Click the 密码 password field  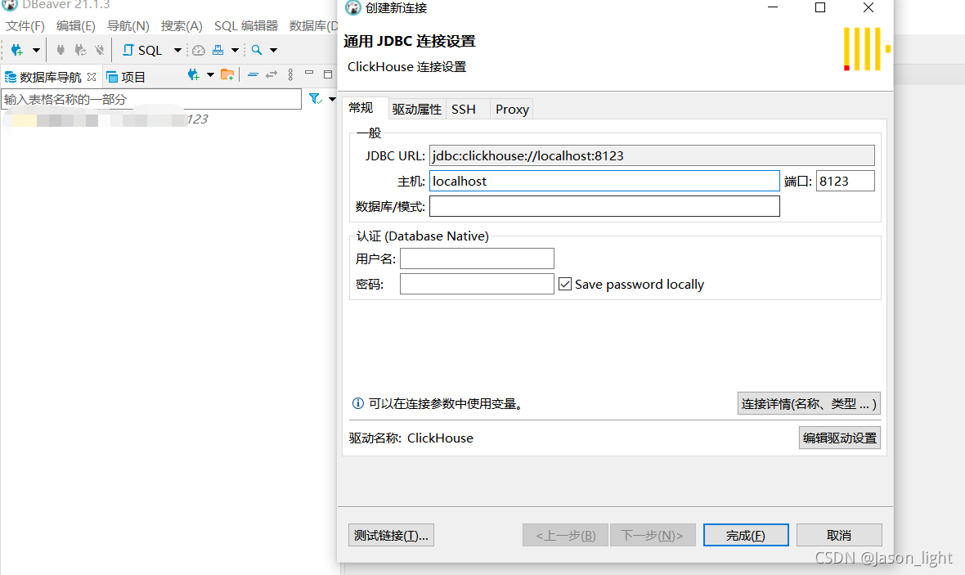477,284
